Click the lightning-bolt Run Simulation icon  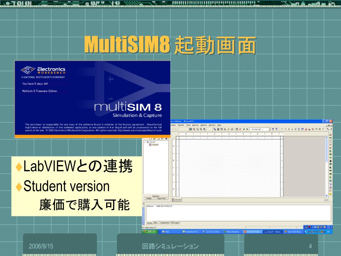(x=228, y=129)
